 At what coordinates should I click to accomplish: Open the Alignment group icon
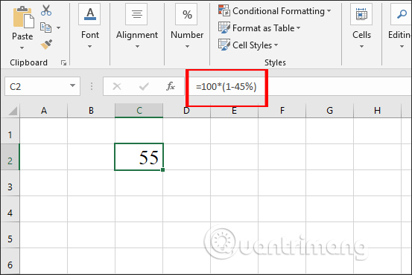coord(137,14)
